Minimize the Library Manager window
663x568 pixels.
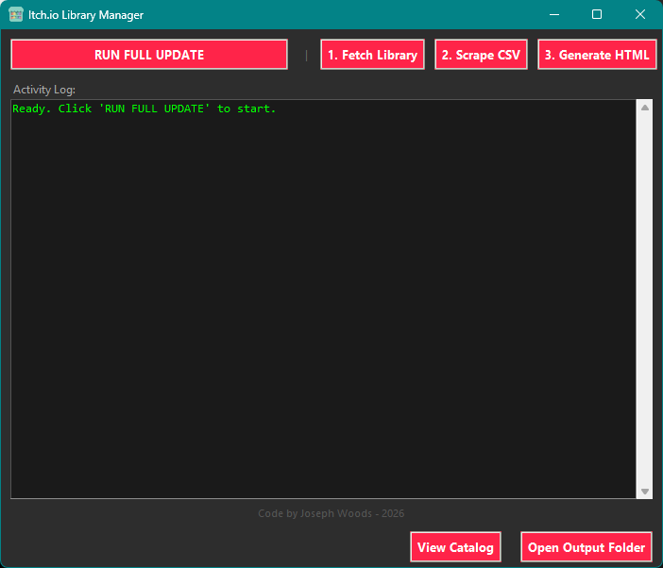coord(554,15)
